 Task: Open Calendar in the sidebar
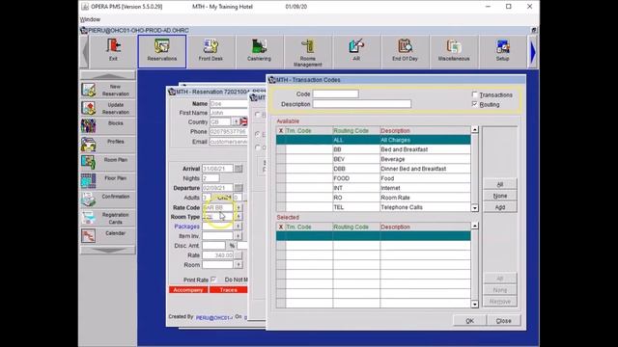coord(107,236)
